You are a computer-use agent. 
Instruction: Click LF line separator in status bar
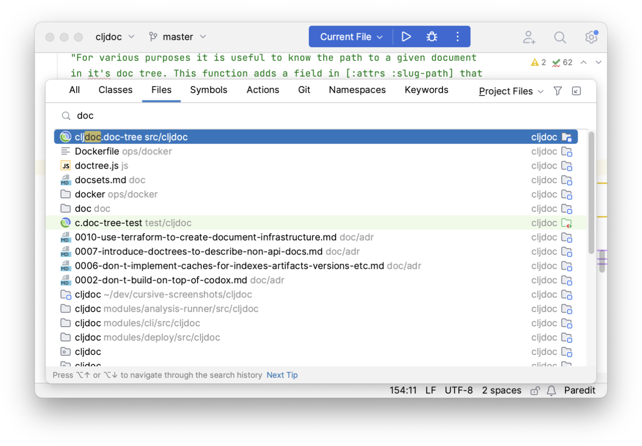[x=431, y=391]
